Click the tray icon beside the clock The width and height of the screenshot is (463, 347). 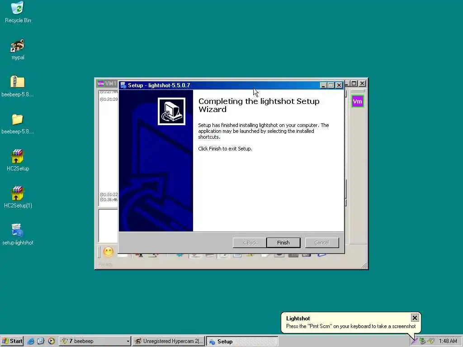pyautogui.click(x=431, y=341)
